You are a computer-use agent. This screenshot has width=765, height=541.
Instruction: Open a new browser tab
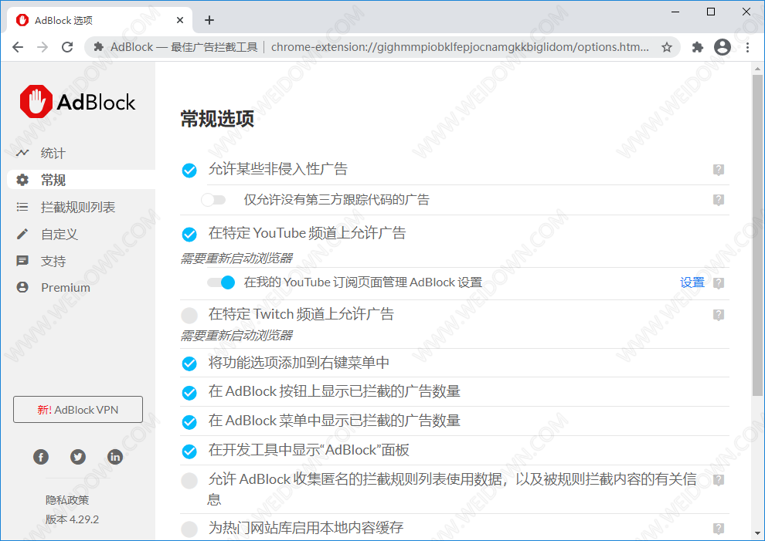[x=209, y=20]
